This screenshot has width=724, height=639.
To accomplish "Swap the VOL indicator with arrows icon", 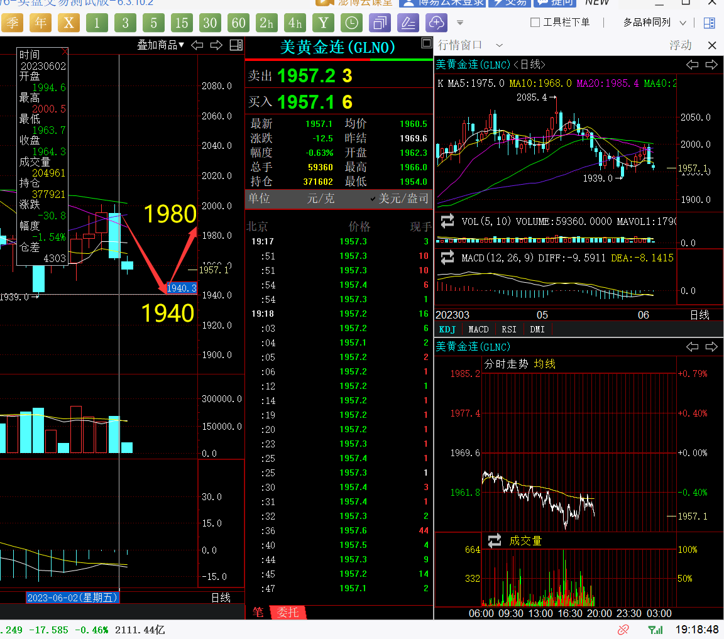I will pos(447,221).
